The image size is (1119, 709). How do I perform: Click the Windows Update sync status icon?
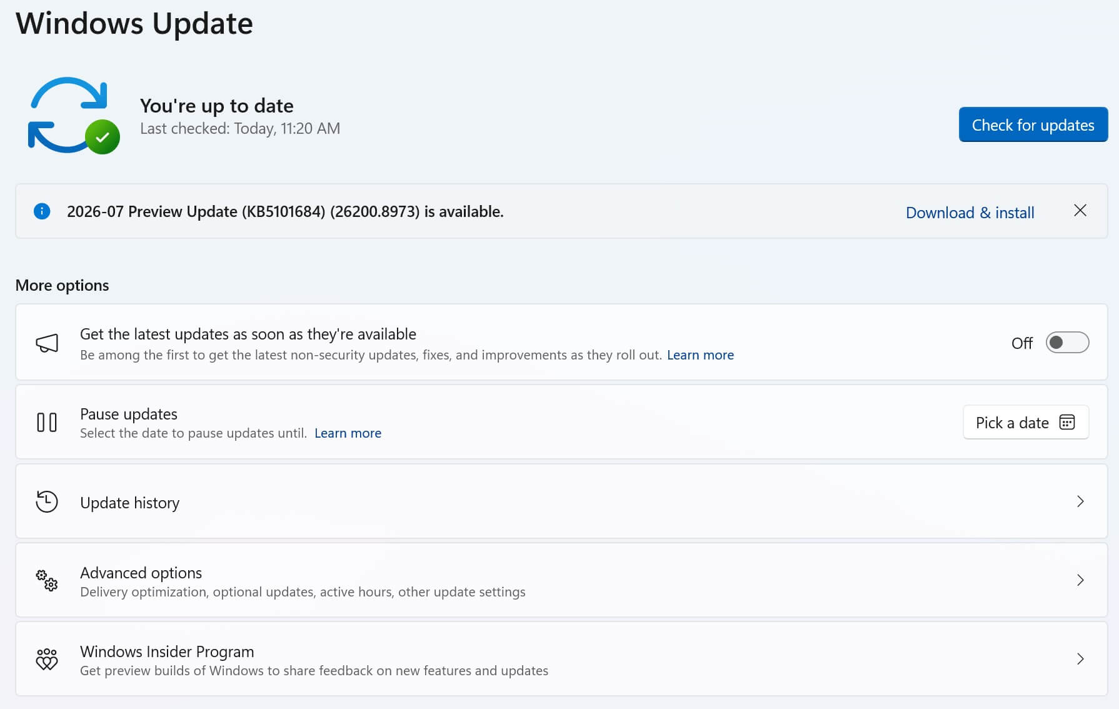[x=74, y=116]
